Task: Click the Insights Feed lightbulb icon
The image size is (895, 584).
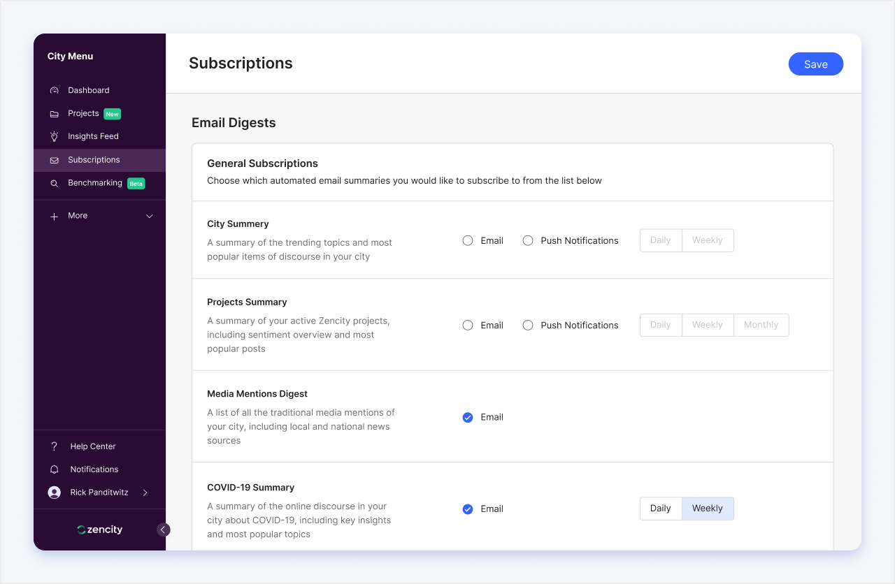Action: (x=54, y=137)
